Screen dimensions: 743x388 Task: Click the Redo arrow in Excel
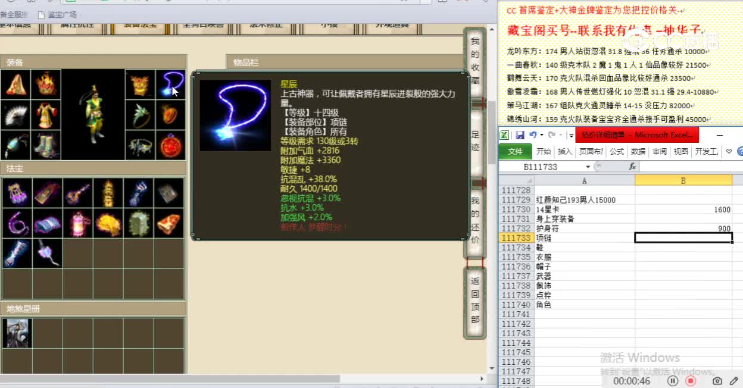click(x=552, y=135)
